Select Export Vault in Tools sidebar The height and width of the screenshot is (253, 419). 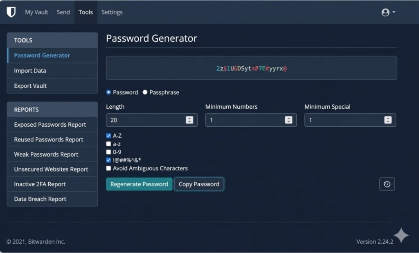tap(30, 86)
